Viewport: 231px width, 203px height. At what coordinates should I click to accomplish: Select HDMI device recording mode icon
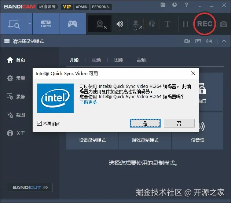click(46, 24)
